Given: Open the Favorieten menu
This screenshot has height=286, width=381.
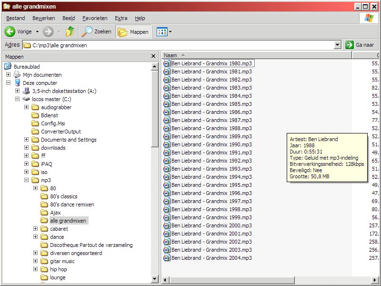Looking at the screenshot, I should tap(95, 18).
